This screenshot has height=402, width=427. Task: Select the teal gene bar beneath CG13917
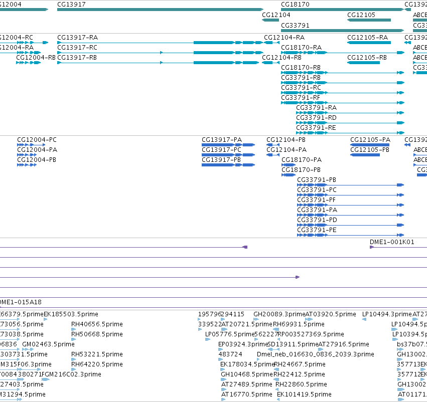tap(161, 10)
